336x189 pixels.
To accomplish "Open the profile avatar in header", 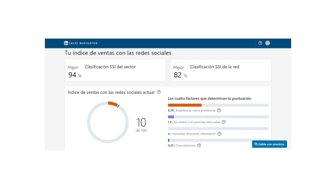I will pyautogui.click(x=267, y=43).
